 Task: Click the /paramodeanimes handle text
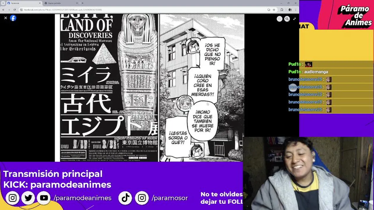tap(82, 198)
